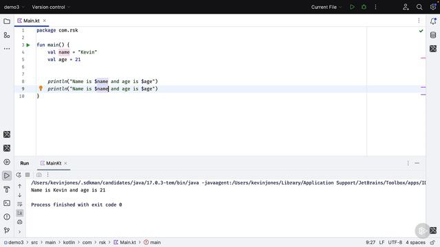The height and width of the screenshot is (247, 440).
Task: Toggle soft-wrap in console output
Action: click(x=20, y=204)
